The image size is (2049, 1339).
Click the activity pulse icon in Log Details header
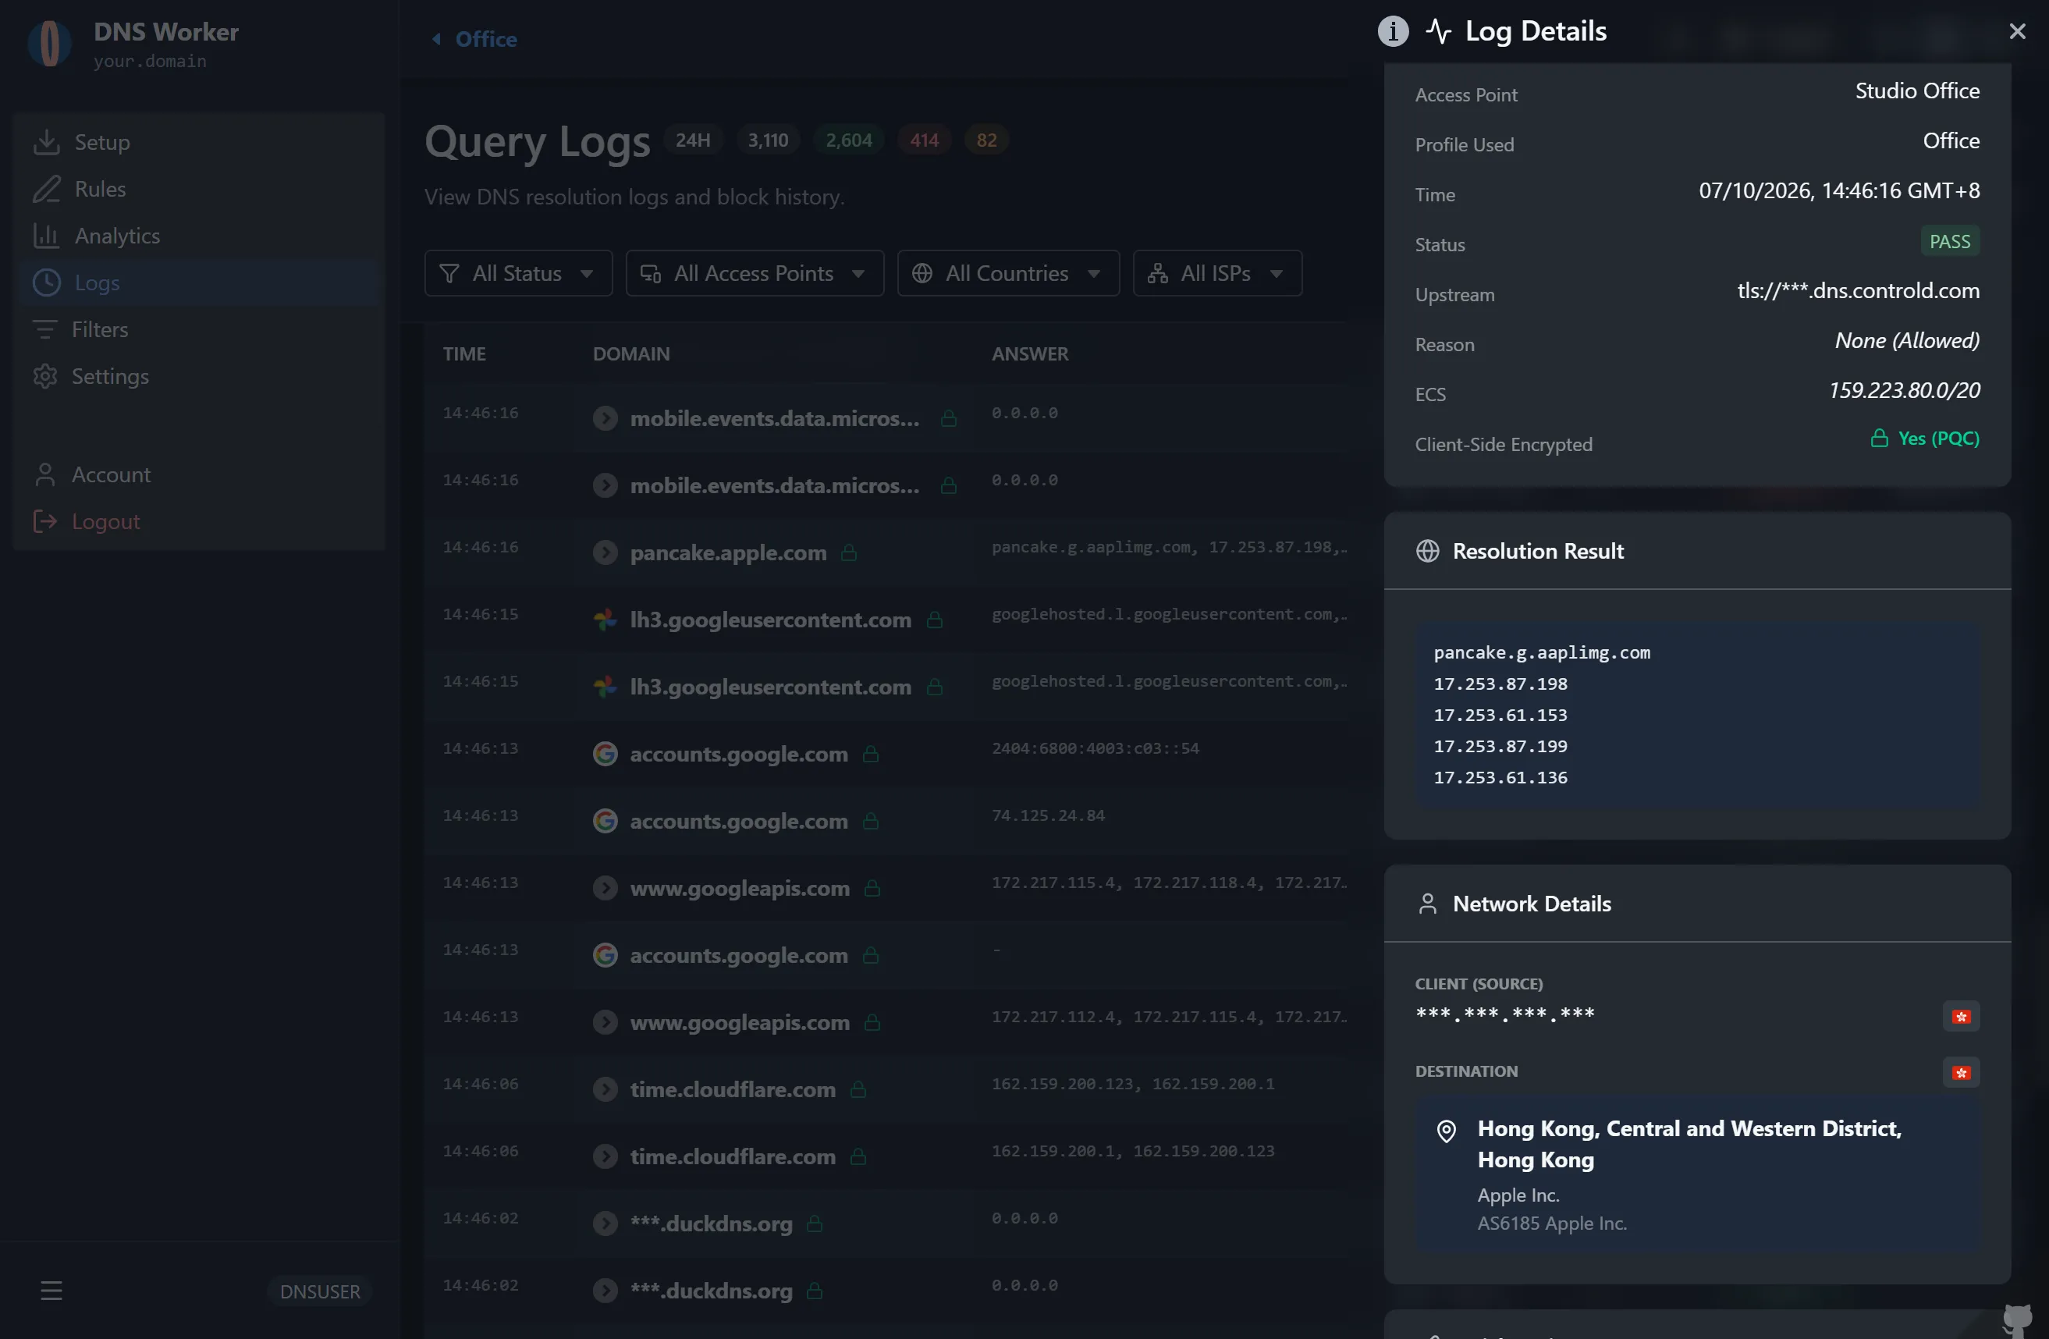click(x=1439, y=31)
